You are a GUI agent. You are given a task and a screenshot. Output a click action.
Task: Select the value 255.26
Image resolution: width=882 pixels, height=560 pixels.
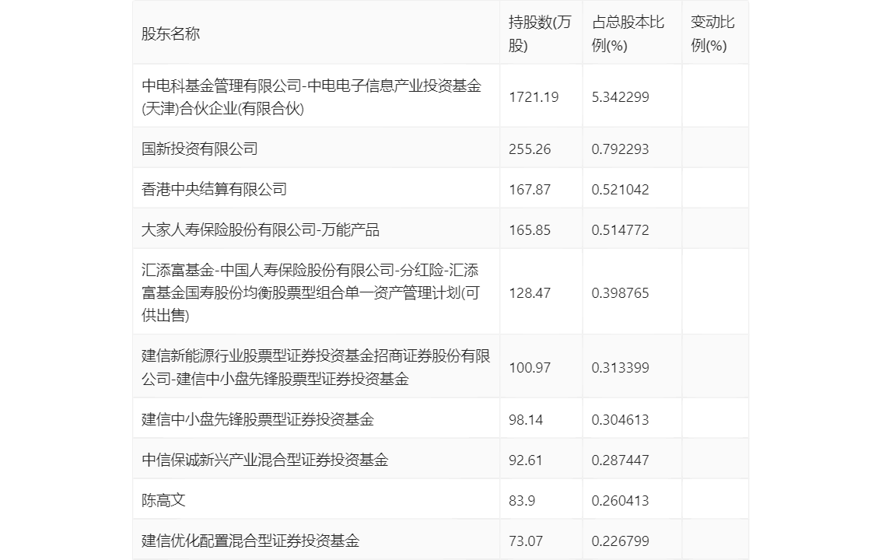[530, 149]
